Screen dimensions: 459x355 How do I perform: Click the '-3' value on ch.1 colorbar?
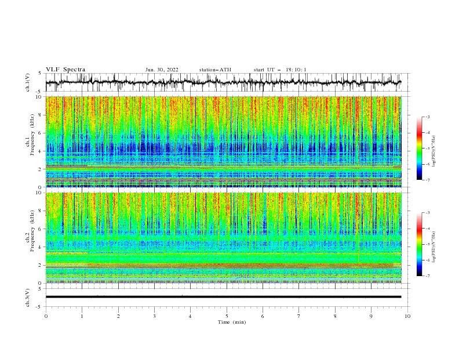click(427, 117)
